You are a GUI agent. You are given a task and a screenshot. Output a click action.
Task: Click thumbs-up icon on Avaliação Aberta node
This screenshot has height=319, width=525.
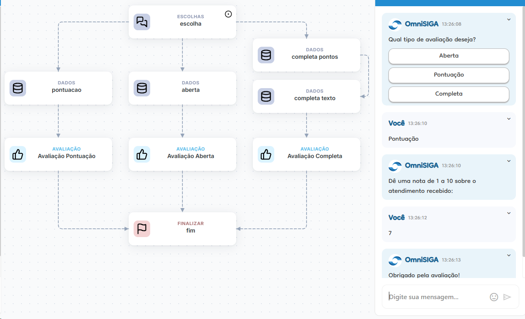point(142,154)
